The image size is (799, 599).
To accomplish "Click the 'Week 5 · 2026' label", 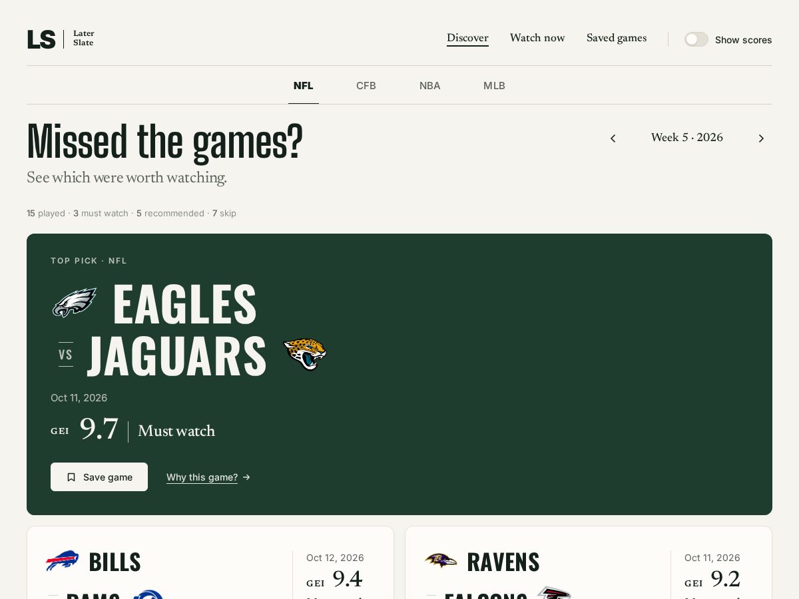I will (687, 138).
